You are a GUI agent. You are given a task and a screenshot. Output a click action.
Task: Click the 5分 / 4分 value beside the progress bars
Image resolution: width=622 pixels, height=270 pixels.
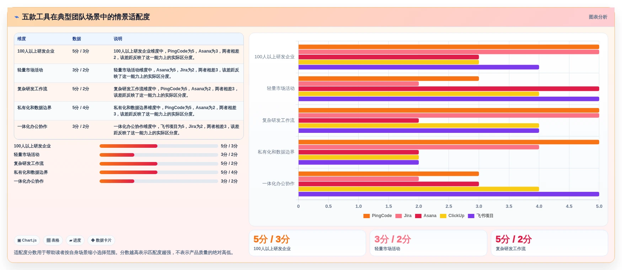pyautogui.click(x=229, y=172)
